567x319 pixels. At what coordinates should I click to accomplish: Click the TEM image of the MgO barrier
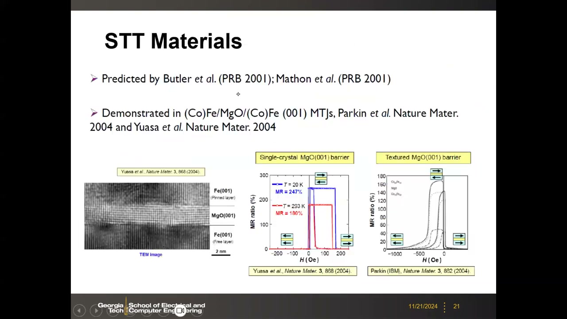(x=147, y=216)
